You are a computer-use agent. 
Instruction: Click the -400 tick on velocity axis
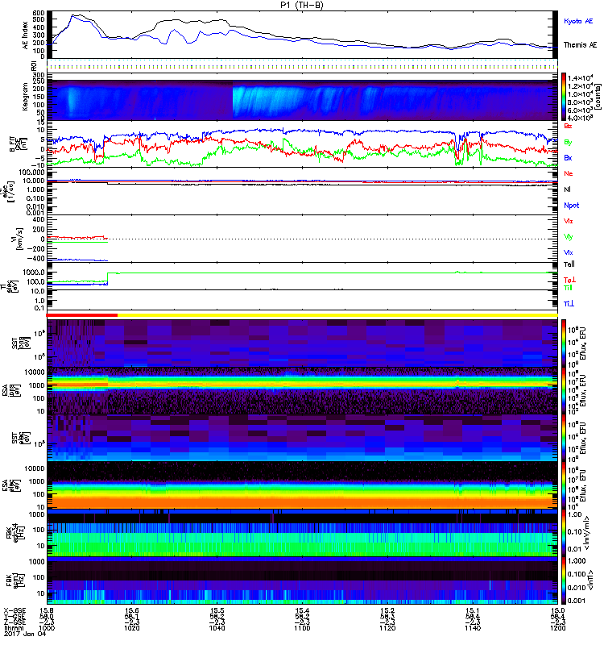37,259
